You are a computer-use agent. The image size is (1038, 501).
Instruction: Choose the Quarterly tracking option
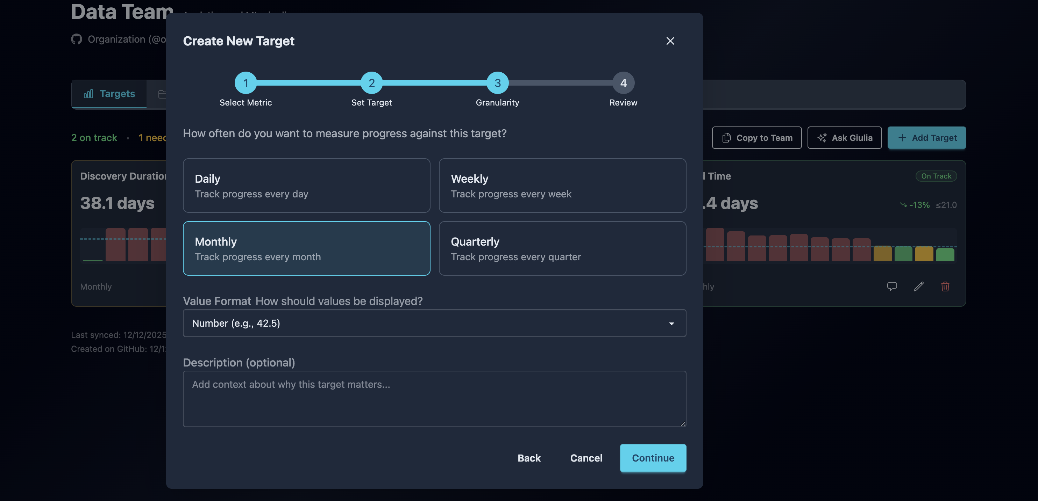562,248
